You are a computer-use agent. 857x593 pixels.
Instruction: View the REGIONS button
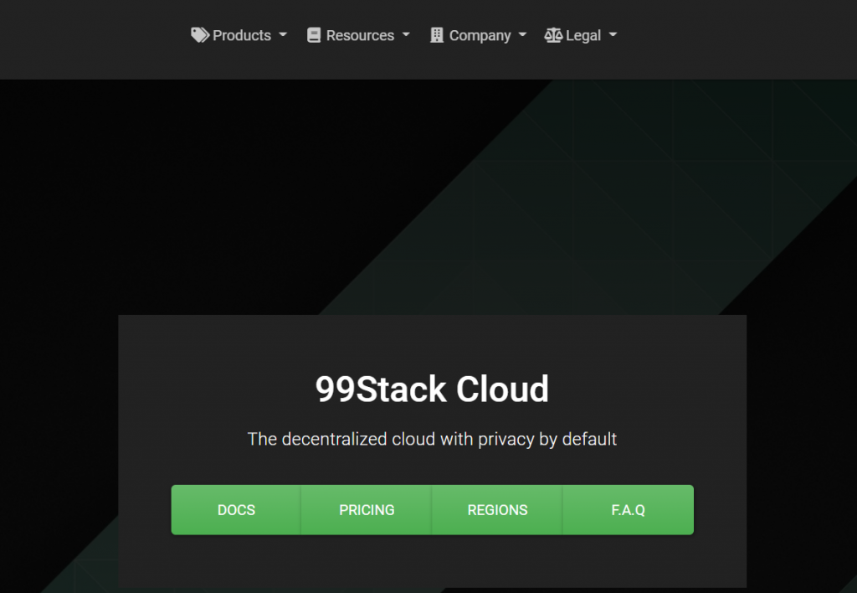pos(497,510)
